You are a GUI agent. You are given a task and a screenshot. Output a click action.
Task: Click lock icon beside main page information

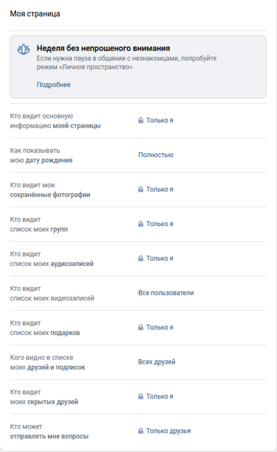[140, 121]
